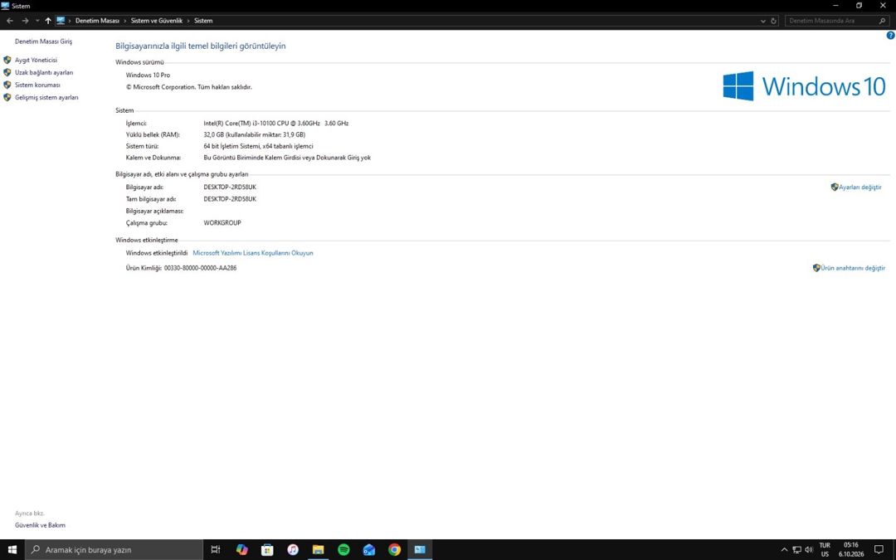Image resolution: width=896 pixels, height=560 pixels.
Task: Switch the TUR US input language
Action: coord(825,550)
